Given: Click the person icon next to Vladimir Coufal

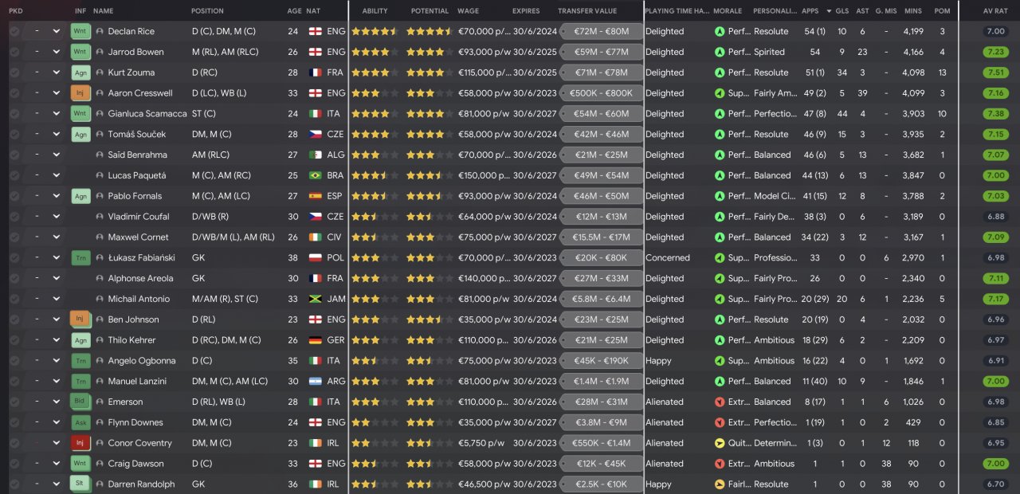Looking at the screenshot, I should point(100,217).
